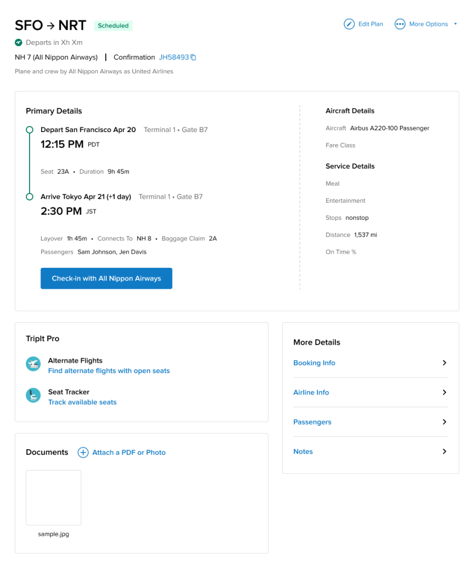The image size is (474, 561).
Task: Open the sample.jpg document thumbnail
Action: [54, 497]
